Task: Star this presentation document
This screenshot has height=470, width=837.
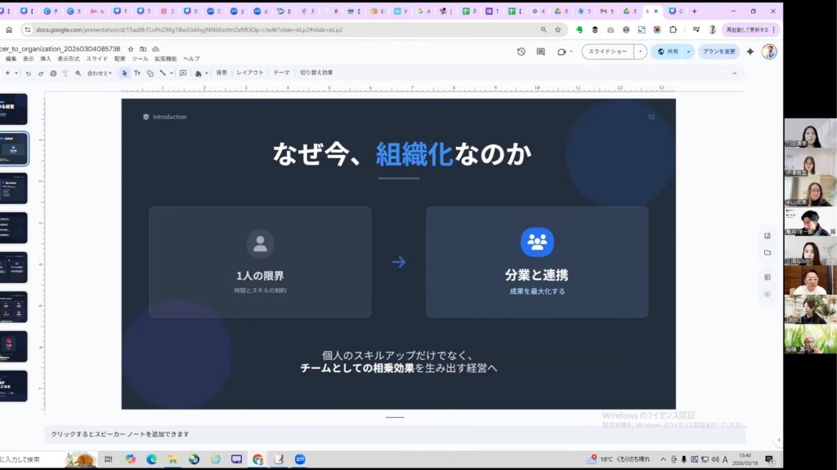Action: tap(131, 49)
